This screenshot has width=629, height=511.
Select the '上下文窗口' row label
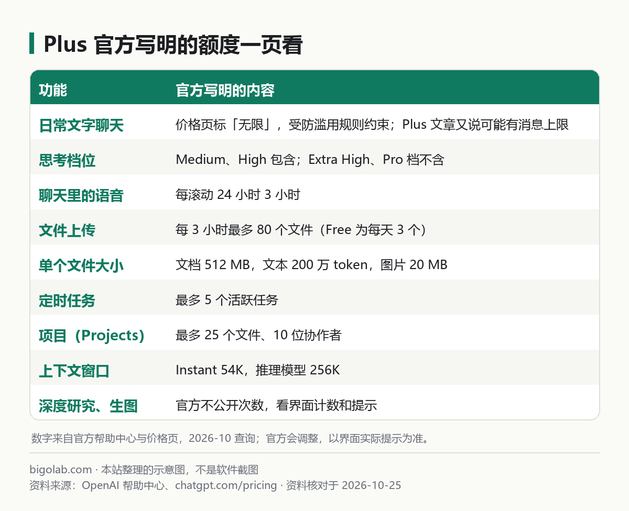(74, 371)
